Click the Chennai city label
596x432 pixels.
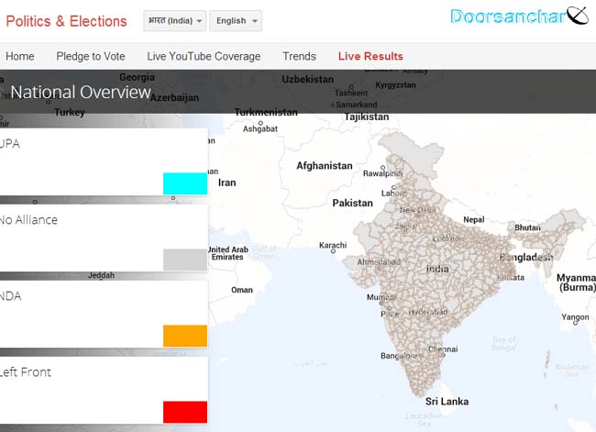[443, 349]
